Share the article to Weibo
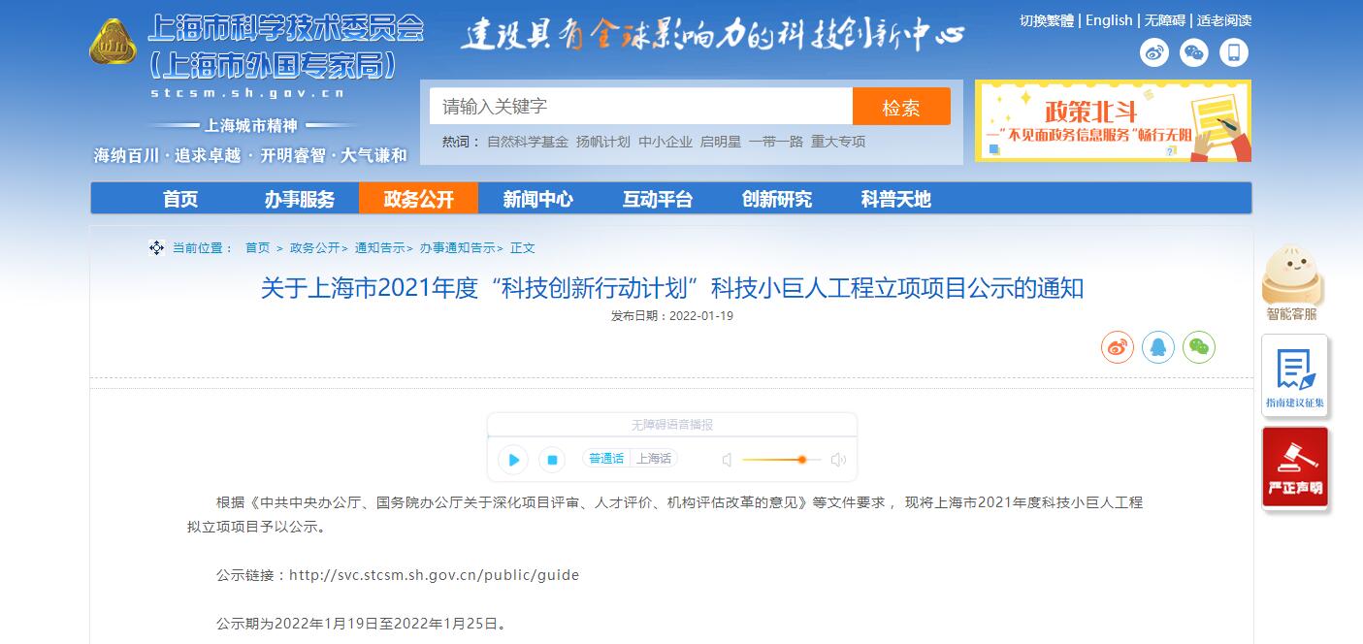 (x=1118, y=347)
